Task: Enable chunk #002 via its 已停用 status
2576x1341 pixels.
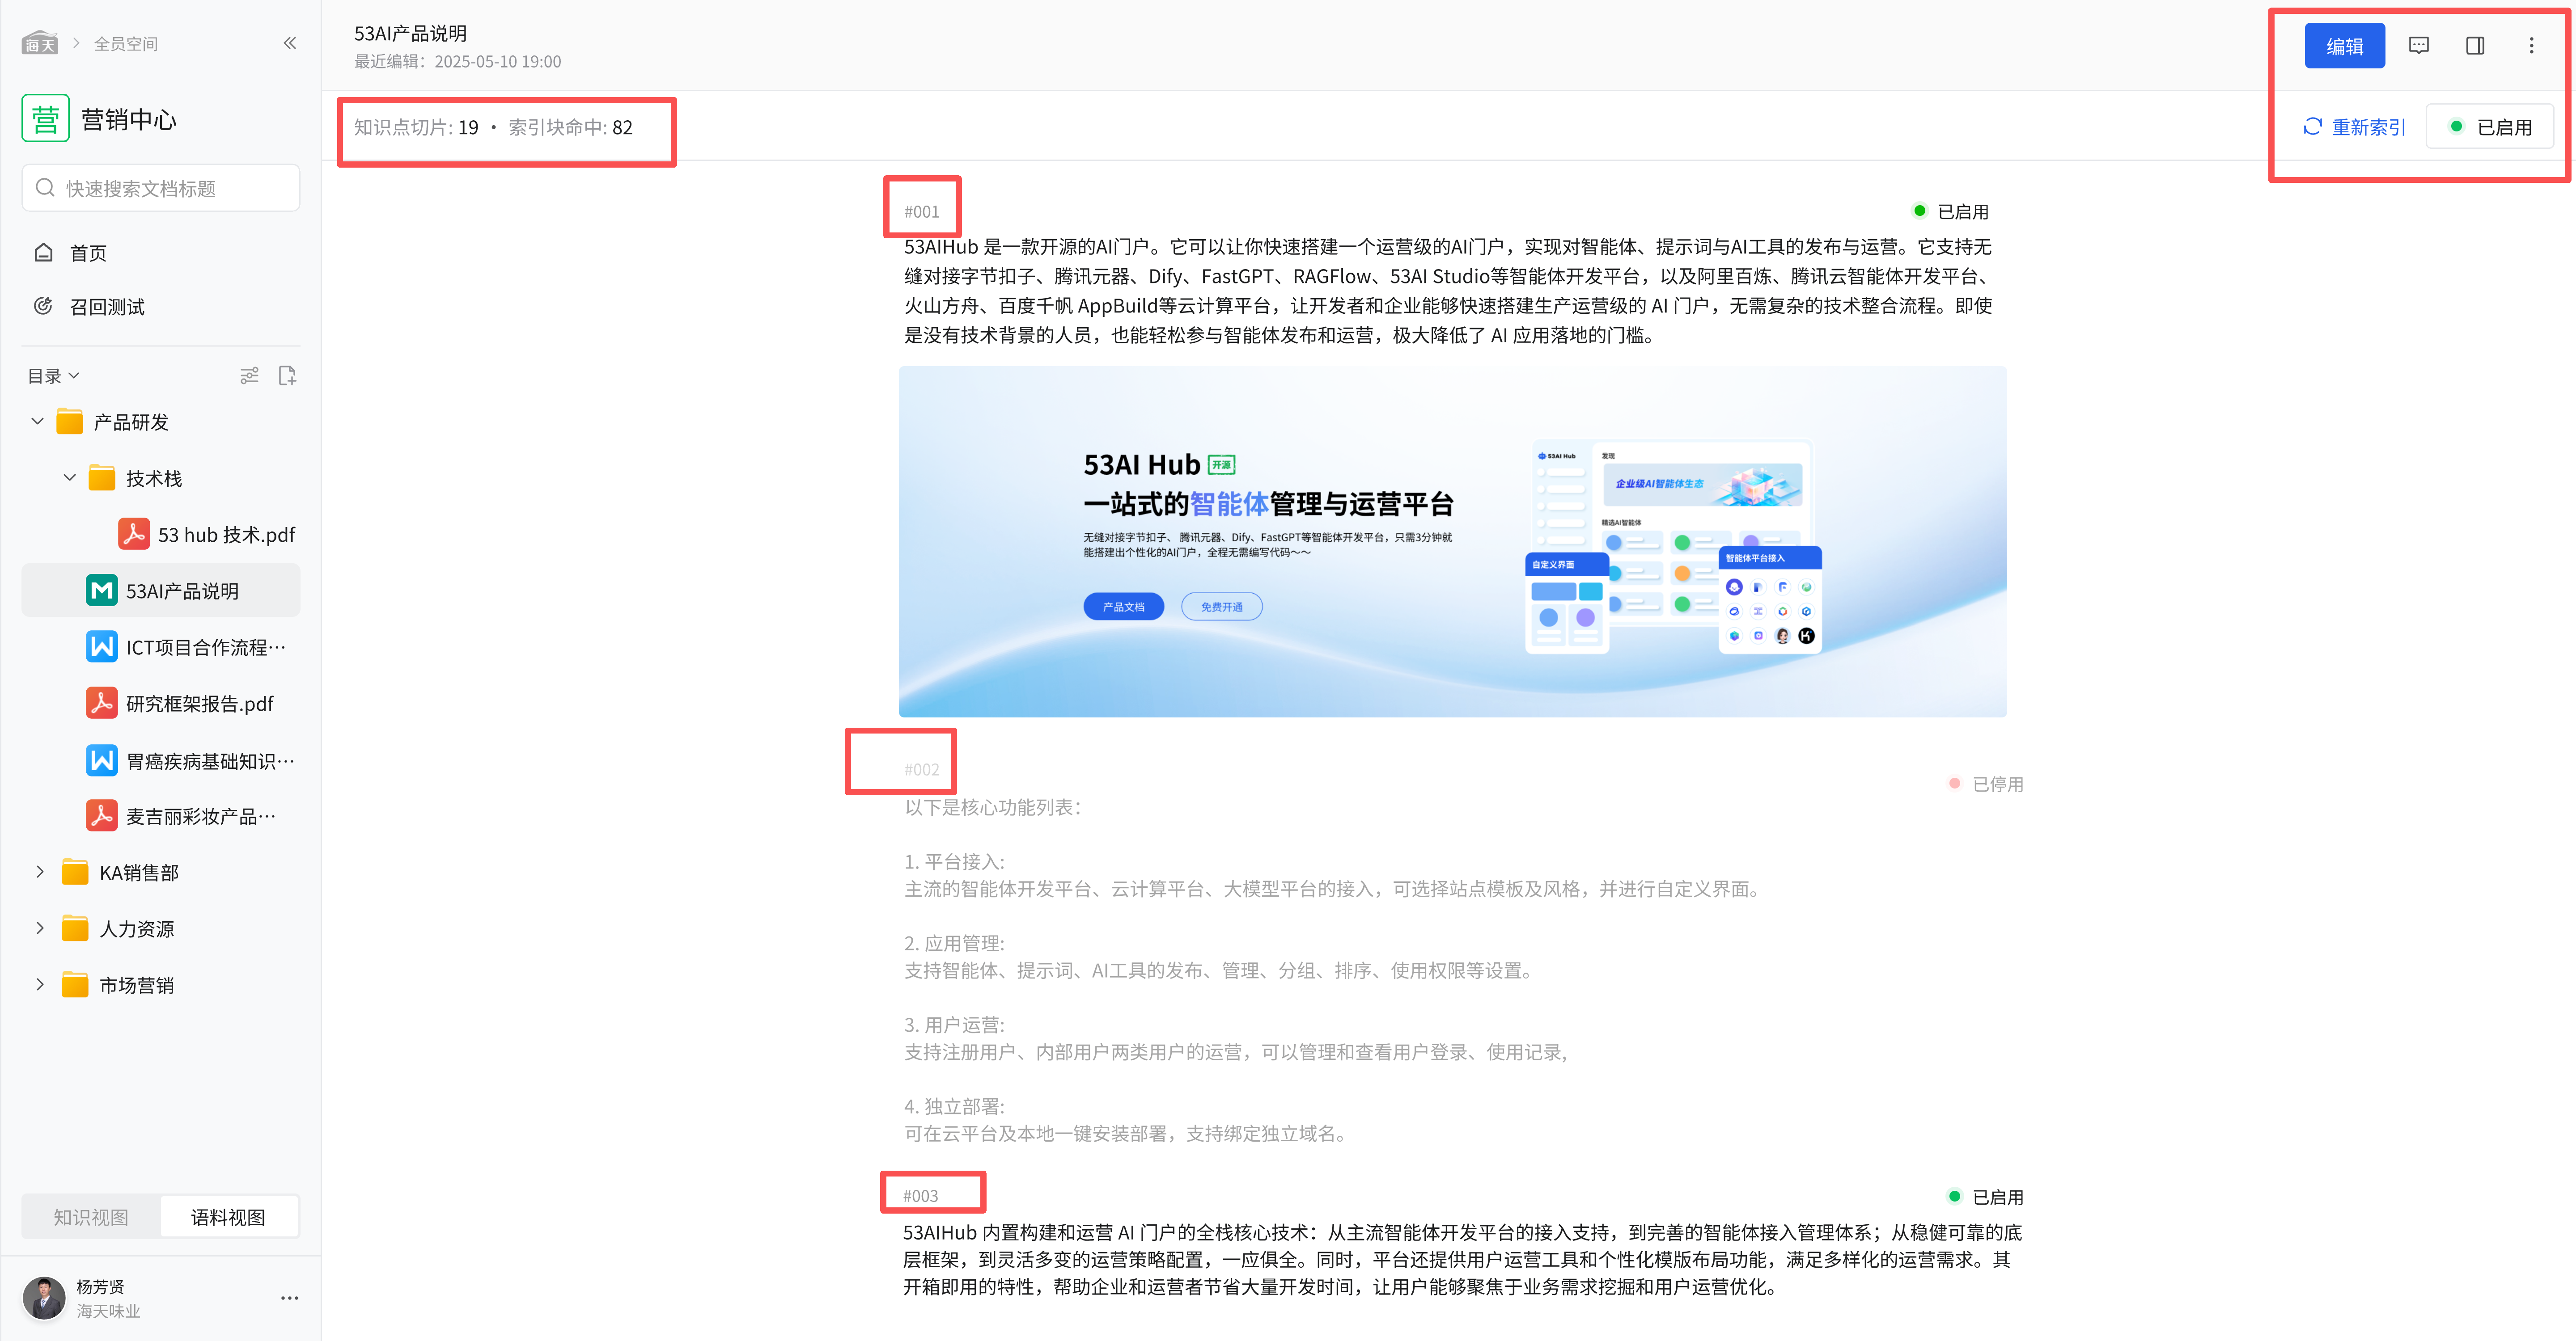Action: 1986,784
